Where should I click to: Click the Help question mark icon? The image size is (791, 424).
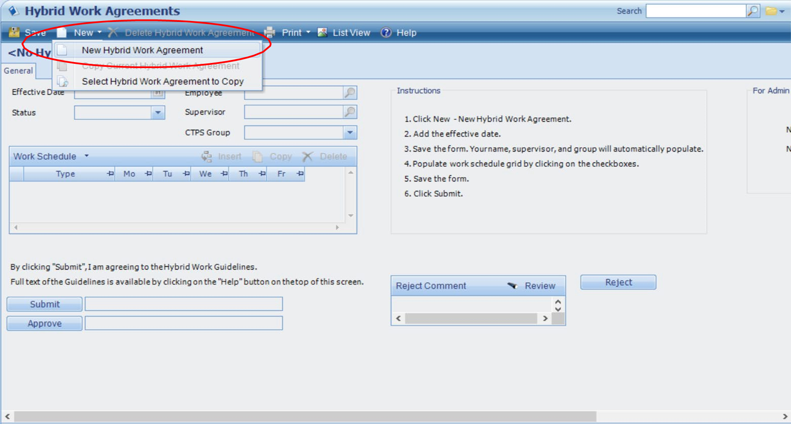386,33
